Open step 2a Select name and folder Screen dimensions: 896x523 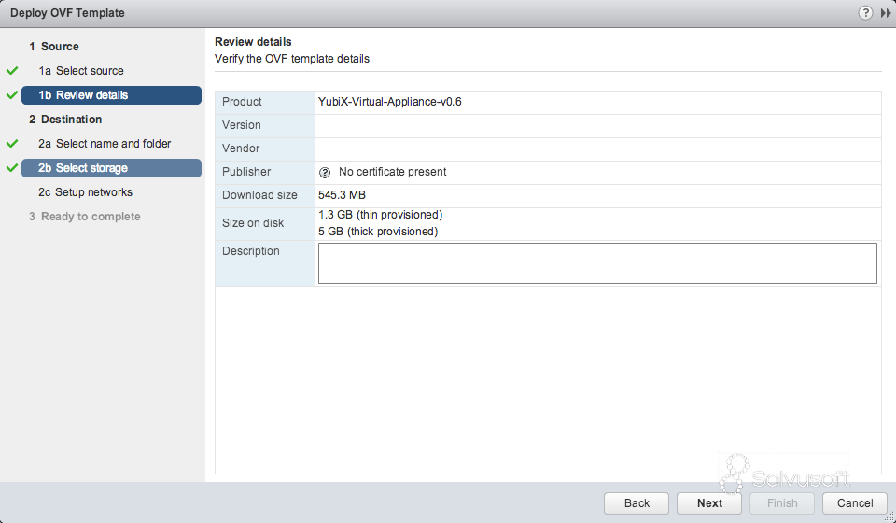[105, 144]
